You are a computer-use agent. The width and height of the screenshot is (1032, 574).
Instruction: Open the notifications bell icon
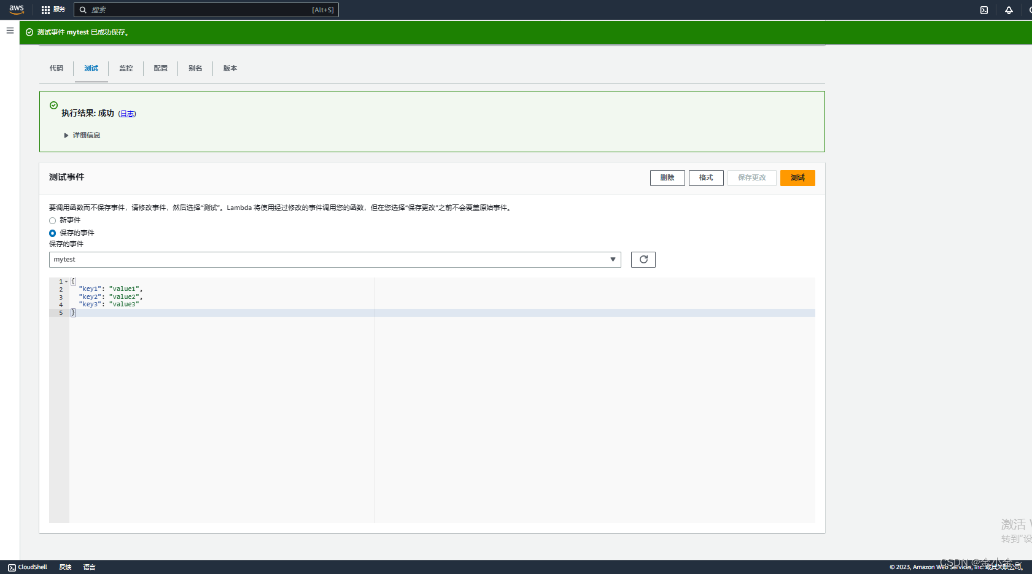click(1009, 10)
